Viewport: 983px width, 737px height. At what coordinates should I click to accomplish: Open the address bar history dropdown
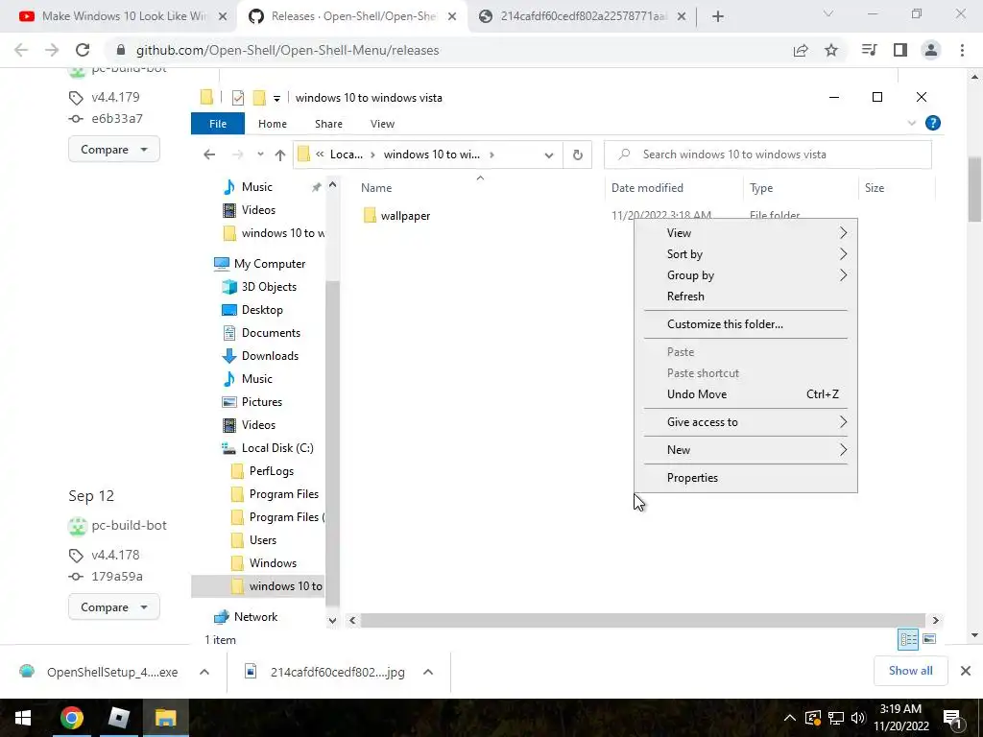pos(549,155)
